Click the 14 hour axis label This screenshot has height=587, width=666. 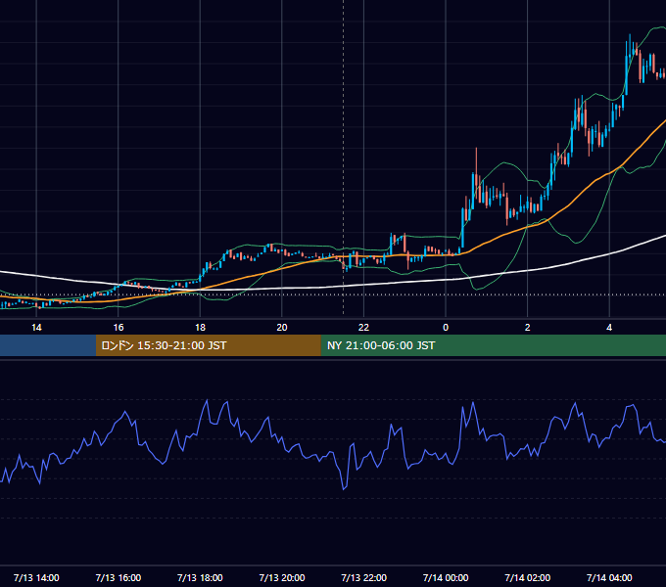coord(36,328)
